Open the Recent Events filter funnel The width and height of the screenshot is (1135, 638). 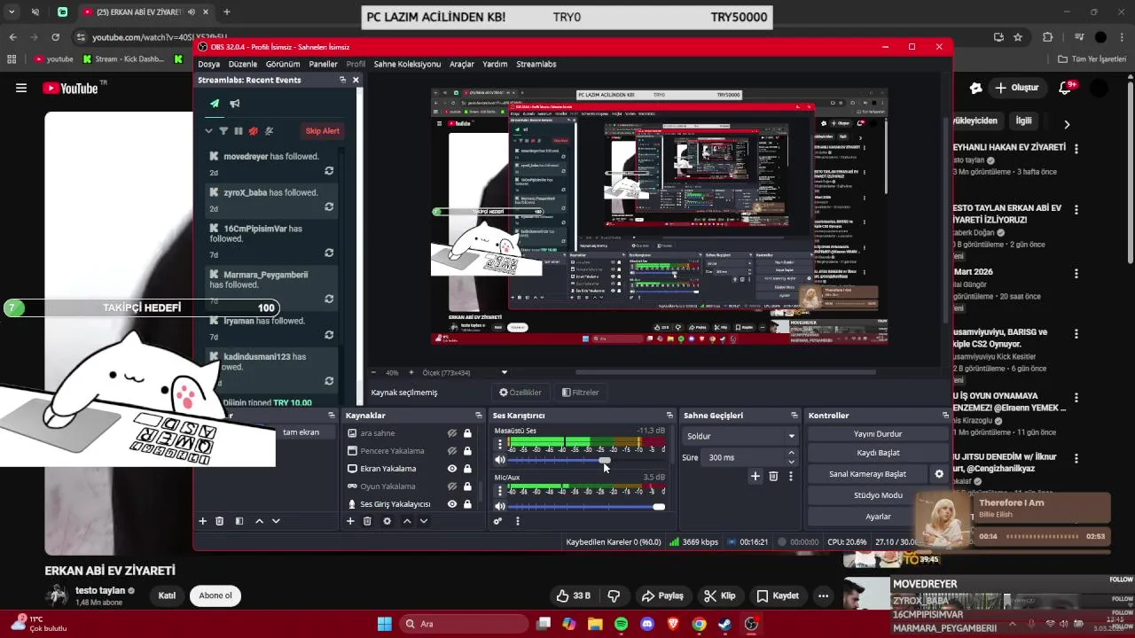tap(223, 131)
